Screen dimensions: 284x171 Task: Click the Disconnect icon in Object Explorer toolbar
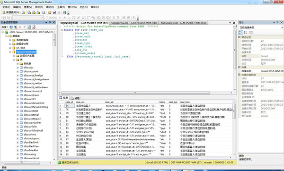[x=16, y=27]
